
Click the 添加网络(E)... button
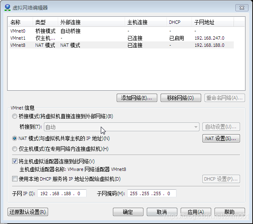(x=137, y=98)
